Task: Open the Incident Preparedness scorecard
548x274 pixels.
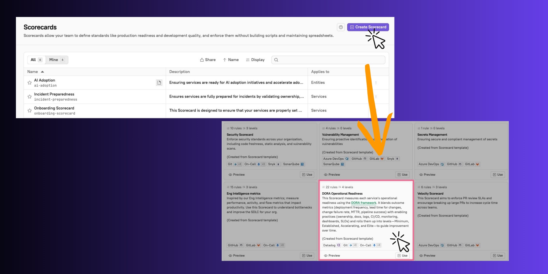Action: click(54, 94)
